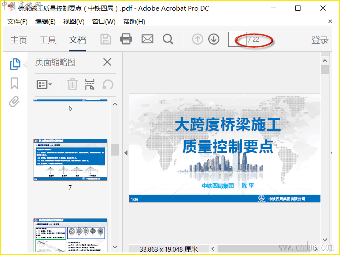Click the slide footer 1/36 label
This screenshot has height=255, width=340.
(134, 199)
